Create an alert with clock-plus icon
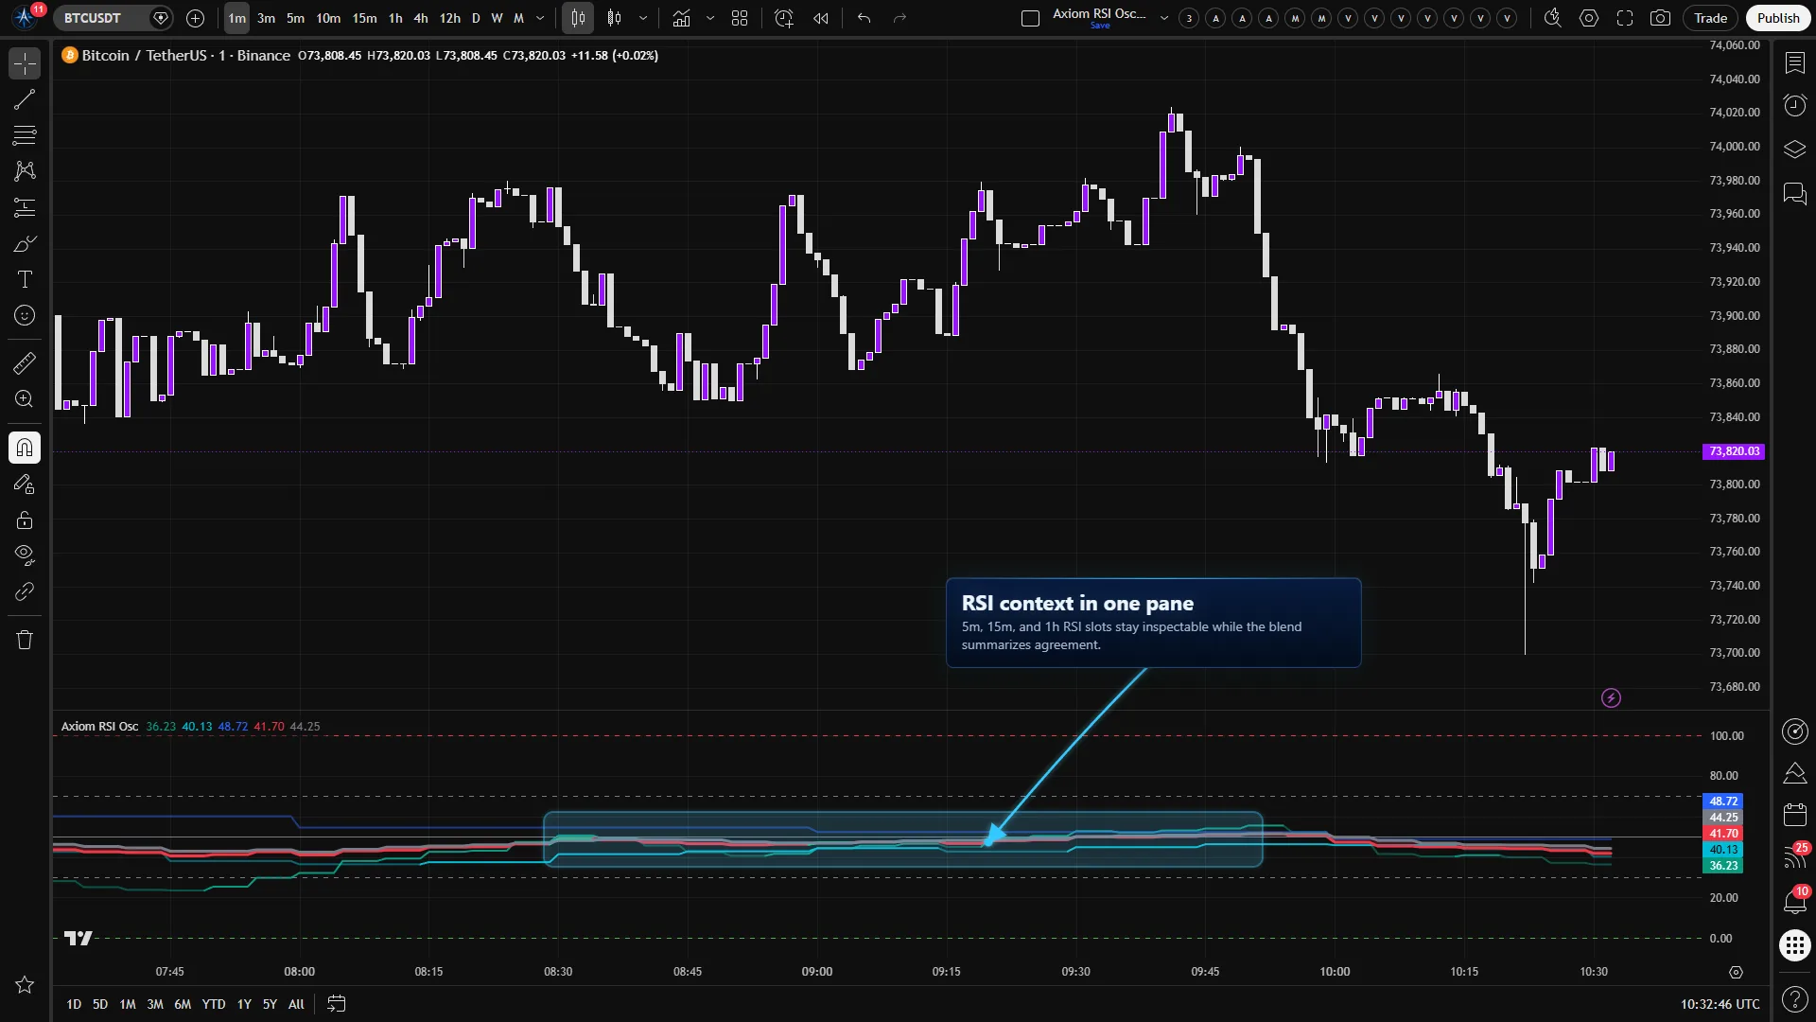Viewport: 1816px width, 1022px height. 783,18
